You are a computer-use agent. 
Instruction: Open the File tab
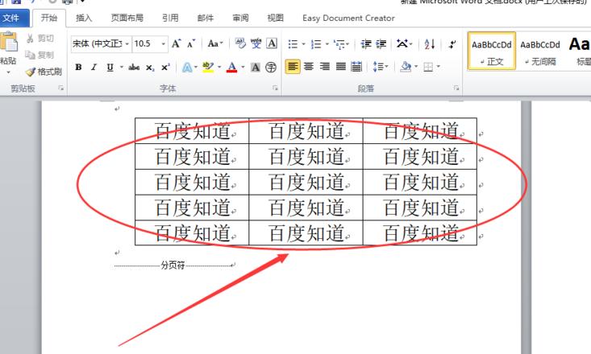tap(14, 18)
